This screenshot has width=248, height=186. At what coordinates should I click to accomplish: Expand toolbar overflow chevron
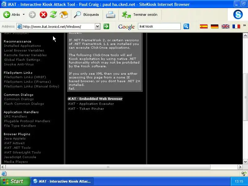tap(245, 25)
